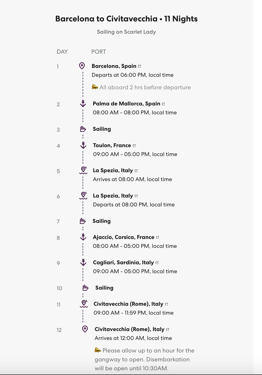Click the location pin icon for day 12
The height and width of the screenshot is (375, 262).
(x=85, y=329)
